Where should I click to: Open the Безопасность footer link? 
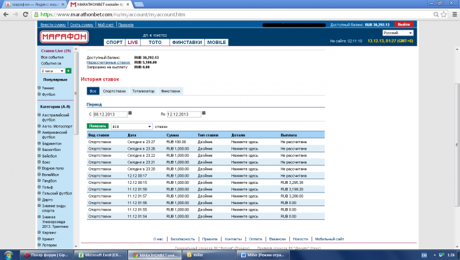tap(183, 239)
